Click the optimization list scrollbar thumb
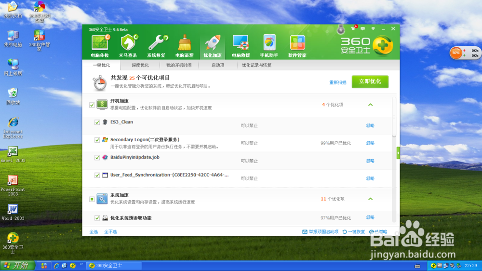This screenshot has height=271, width=482. click(394, 117)
